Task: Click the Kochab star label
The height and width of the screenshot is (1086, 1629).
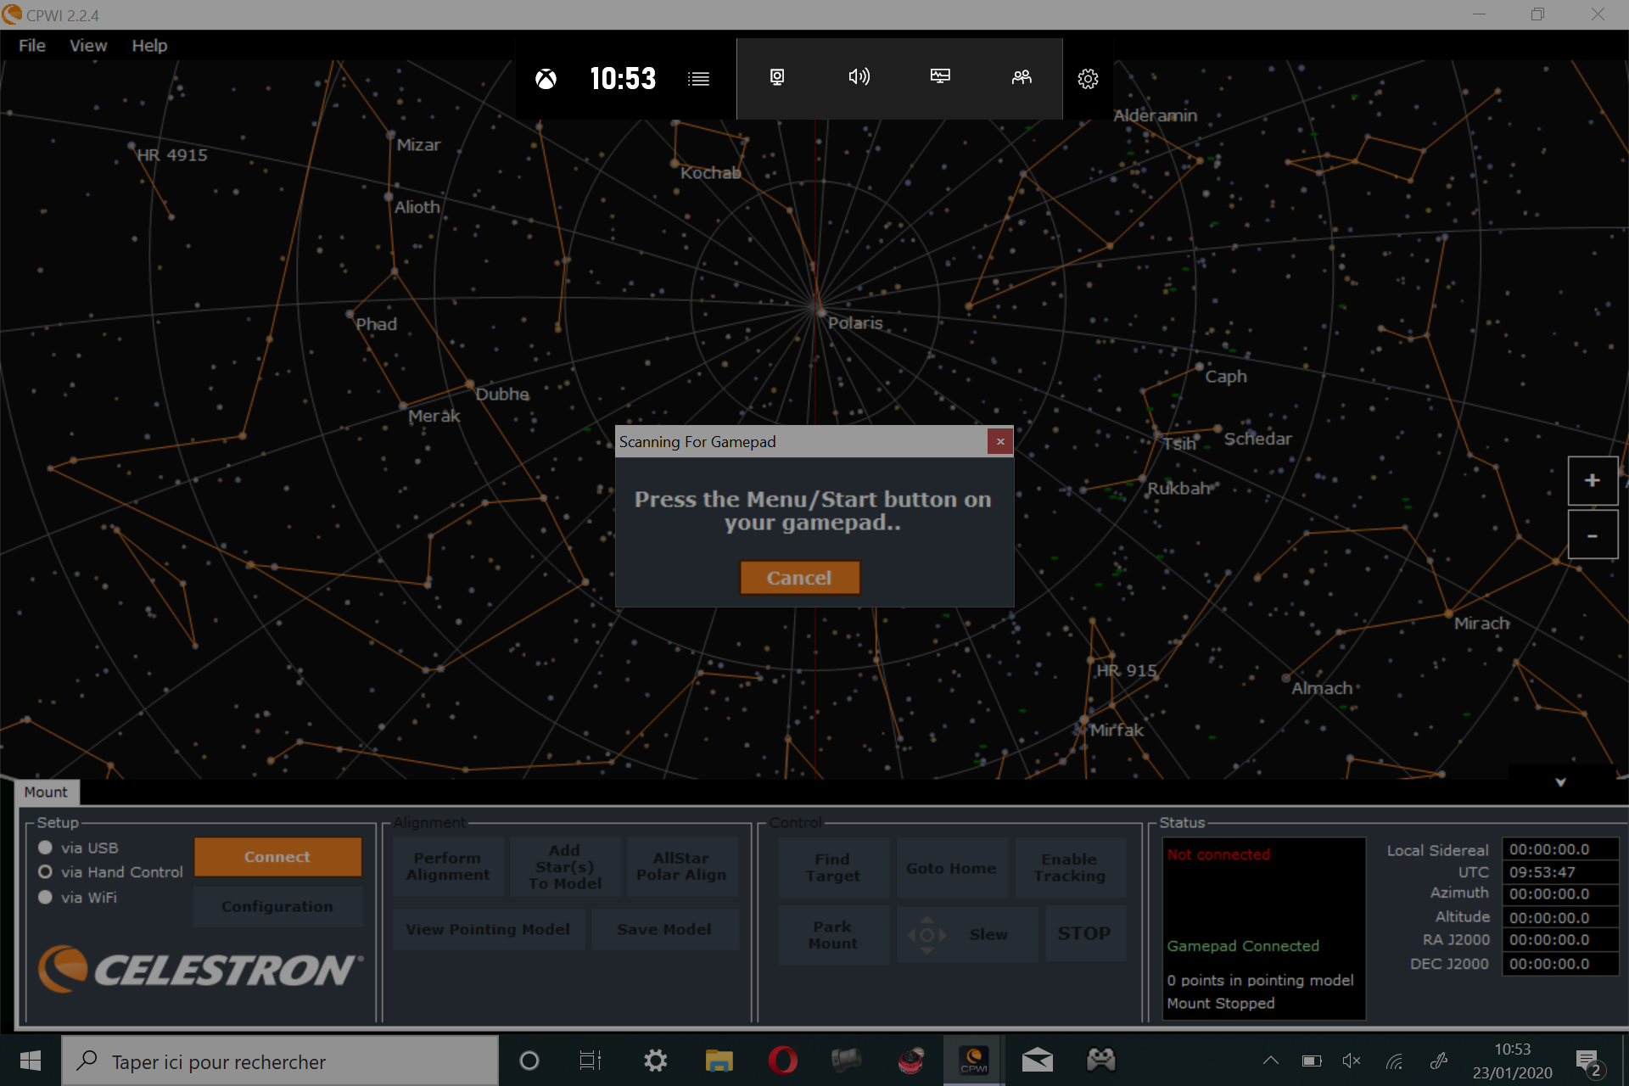Action: pos(711,173)
